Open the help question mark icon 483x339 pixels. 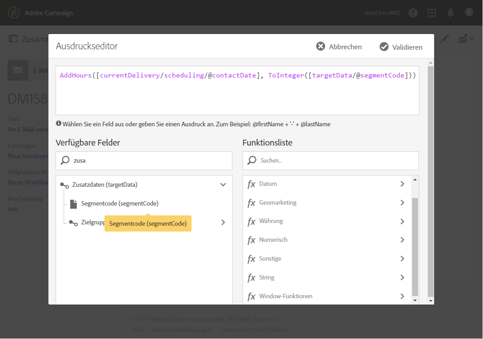click(413, 13)
